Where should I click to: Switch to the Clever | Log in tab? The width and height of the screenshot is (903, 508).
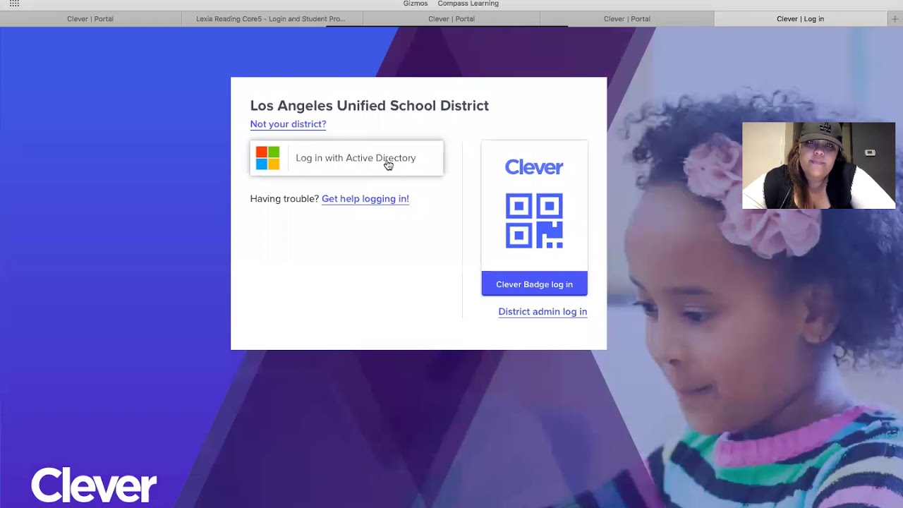pos(800,19)
